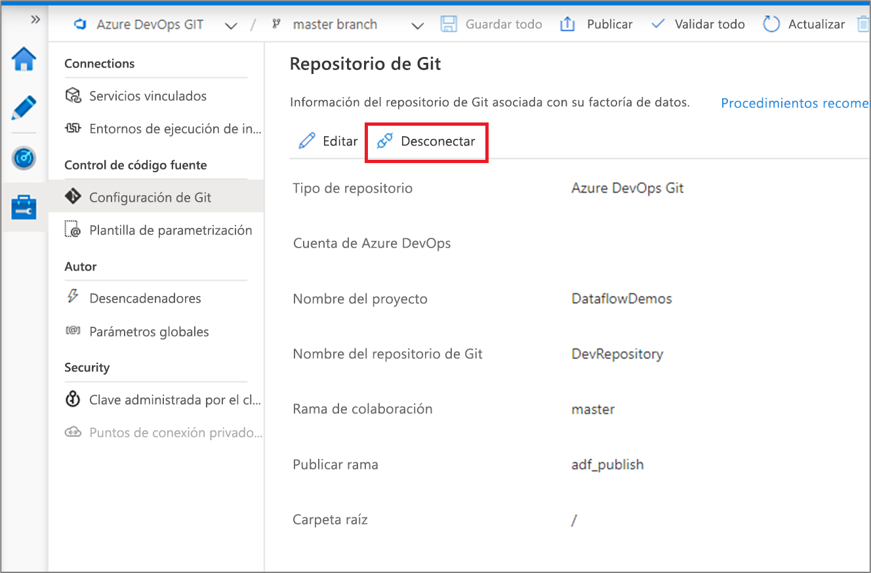Click the DataflowDemos project name value
Screen dimensions: 871x573
click(x=622, y=299)
